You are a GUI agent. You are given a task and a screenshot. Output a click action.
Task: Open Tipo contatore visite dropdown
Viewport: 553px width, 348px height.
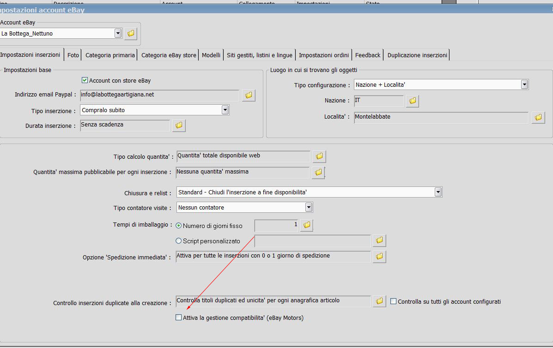click(309, 207)
